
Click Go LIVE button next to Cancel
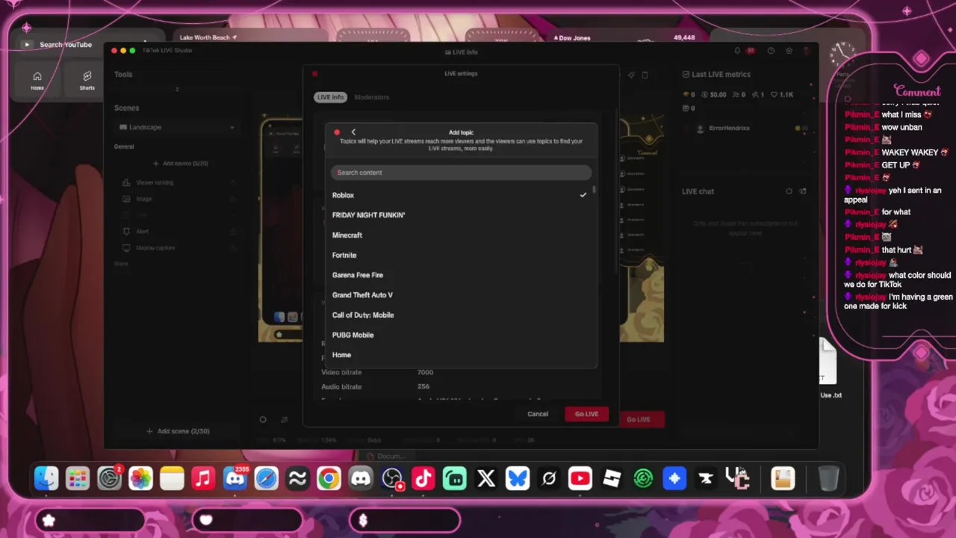coord(586,414)
